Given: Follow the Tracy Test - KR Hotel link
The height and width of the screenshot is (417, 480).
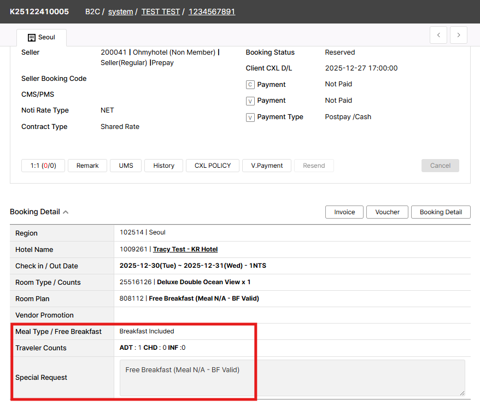Looking at the screenshot, I should [185, 249].
